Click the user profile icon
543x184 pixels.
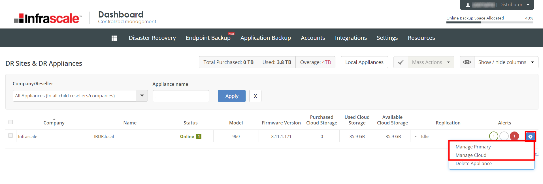[x=468, y=5]
